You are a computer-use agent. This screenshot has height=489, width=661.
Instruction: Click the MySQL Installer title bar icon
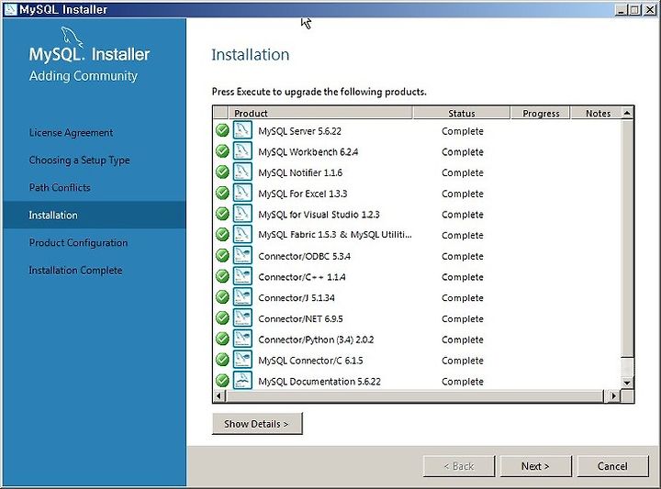[10, 9]
